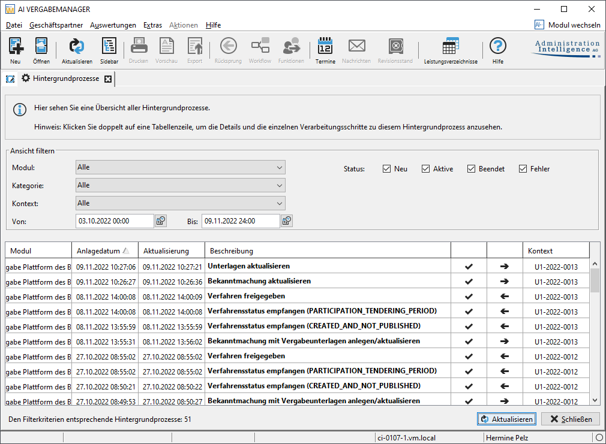Open the Bis date picker icon
606x444 pixels.
coord(287,221)
